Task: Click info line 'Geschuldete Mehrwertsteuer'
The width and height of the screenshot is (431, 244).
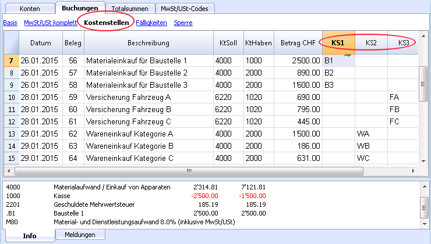Action: click(x=94, y=204)
